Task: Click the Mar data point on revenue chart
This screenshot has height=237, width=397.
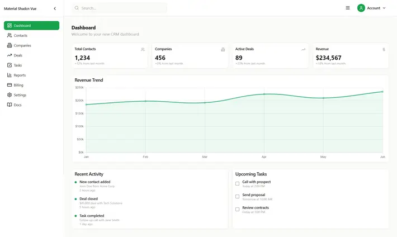Action: (205, 102)
